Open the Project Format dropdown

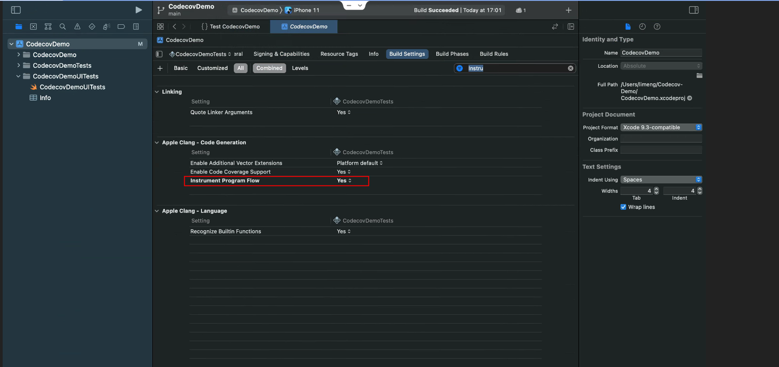661,127
